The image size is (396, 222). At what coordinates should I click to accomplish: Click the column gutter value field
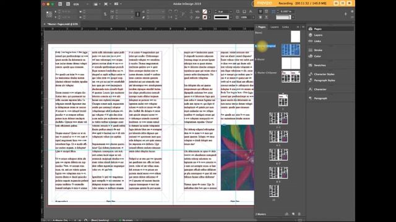(287, 12)
